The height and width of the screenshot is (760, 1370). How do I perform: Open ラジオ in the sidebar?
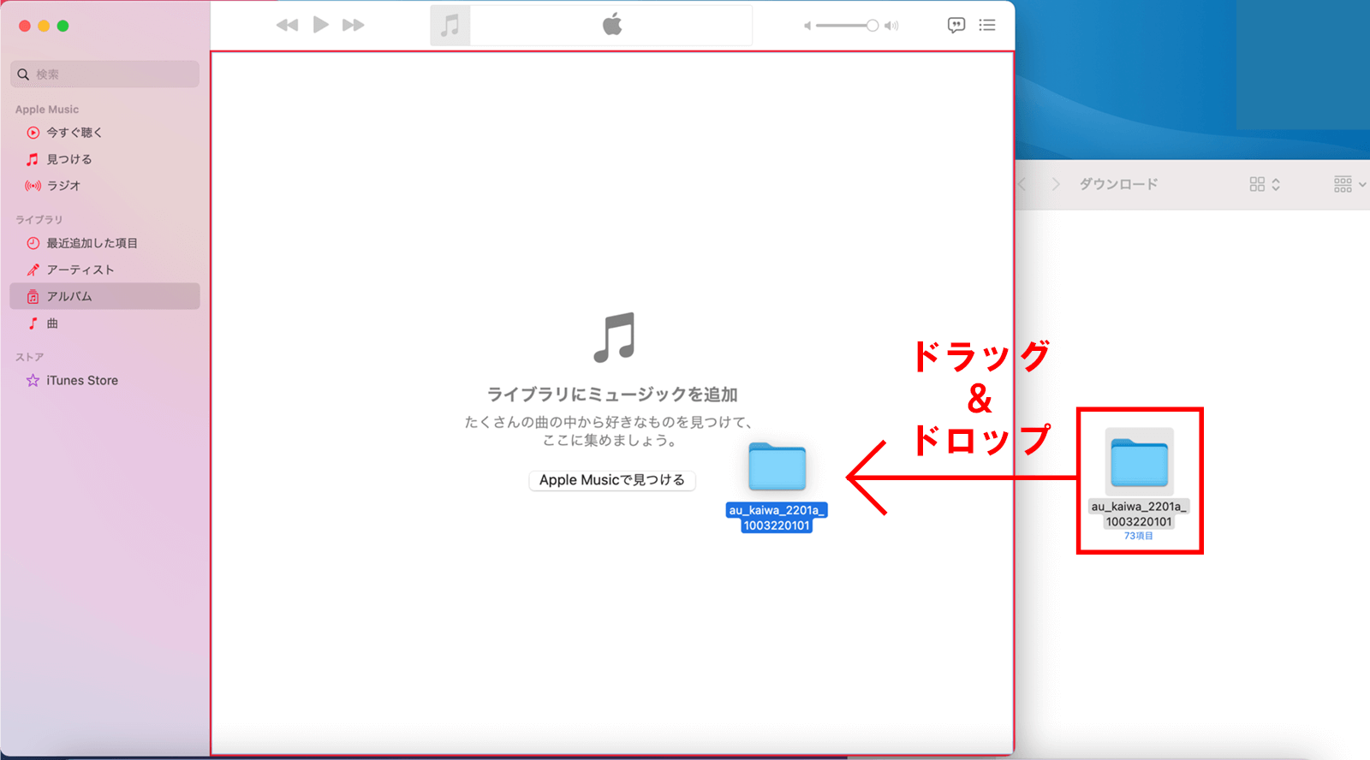tap(63, 186)
